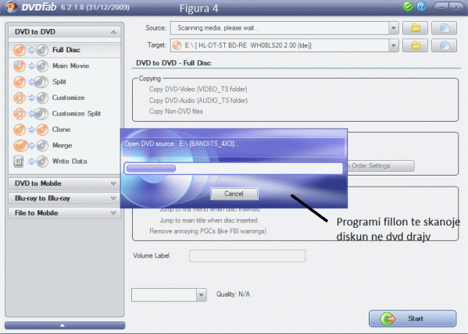Select the Split mode icon
Screen dimensions: 468x334
coord(30,82)
